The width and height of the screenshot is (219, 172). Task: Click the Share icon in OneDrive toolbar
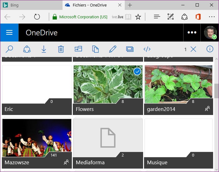27,49
